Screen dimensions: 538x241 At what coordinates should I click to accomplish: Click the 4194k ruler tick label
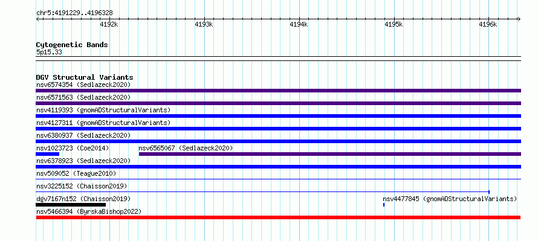pyautogui.click(x=299, y=24)
